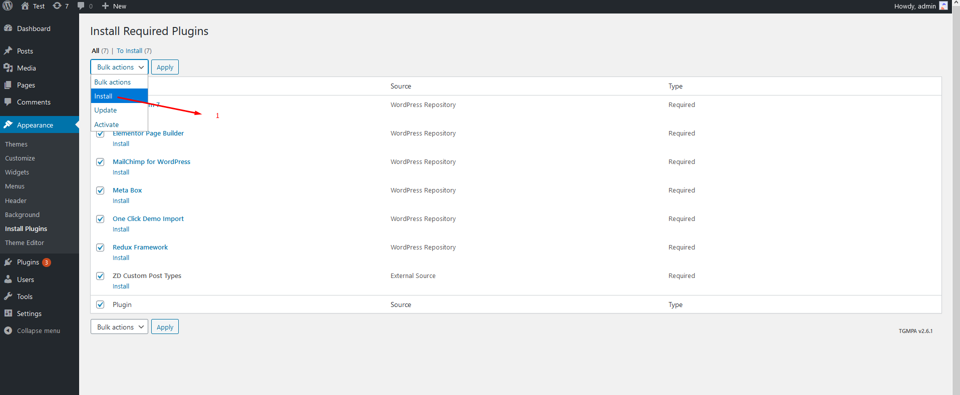Viewport: 960px width, 395px height.
Task: Click the updates icon showing 7
Action: coord(57,6)
